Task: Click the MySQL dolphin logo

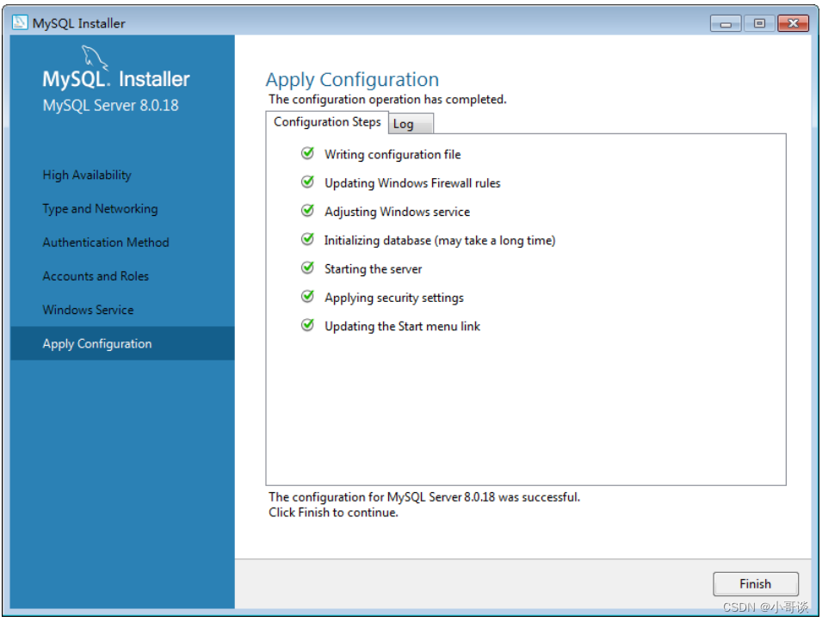Action: coord(95,57)
